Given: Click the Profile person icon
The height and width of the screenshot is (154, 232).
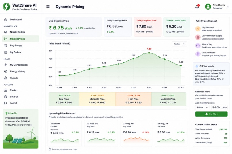Looking at the screenshot, I should [x=6, y=90].
